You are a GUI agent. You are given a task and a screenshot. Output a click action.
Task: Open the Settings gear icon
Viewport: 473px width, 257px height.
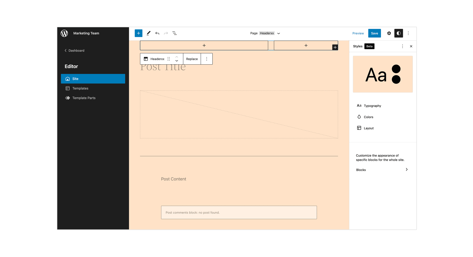[389, 33]
